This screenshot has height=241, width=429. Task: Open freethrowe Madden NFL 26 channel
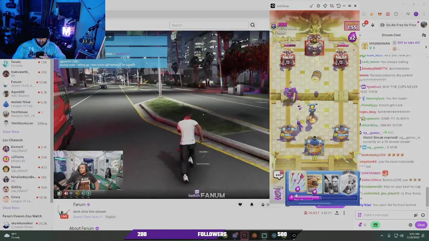(x=25, y=114)
